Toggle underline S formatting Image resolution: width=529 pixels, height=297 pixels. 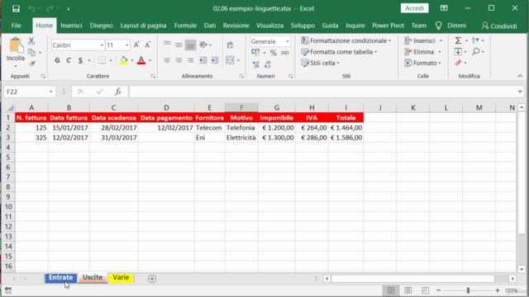pos(80,60)
